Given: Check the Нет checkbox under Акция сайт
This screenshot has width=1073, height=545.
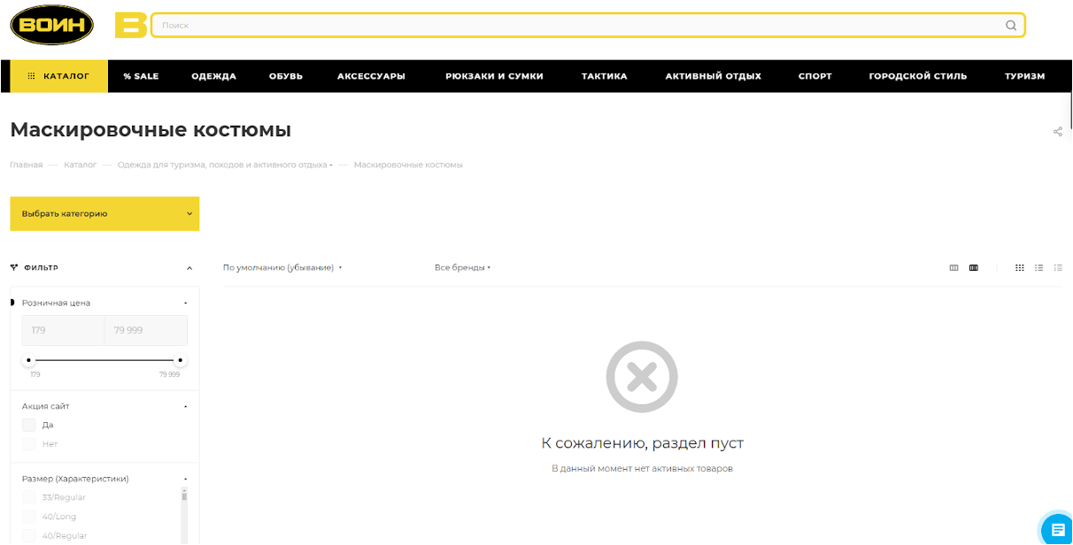Looking at the screenshot, I should tap(29, 444).
